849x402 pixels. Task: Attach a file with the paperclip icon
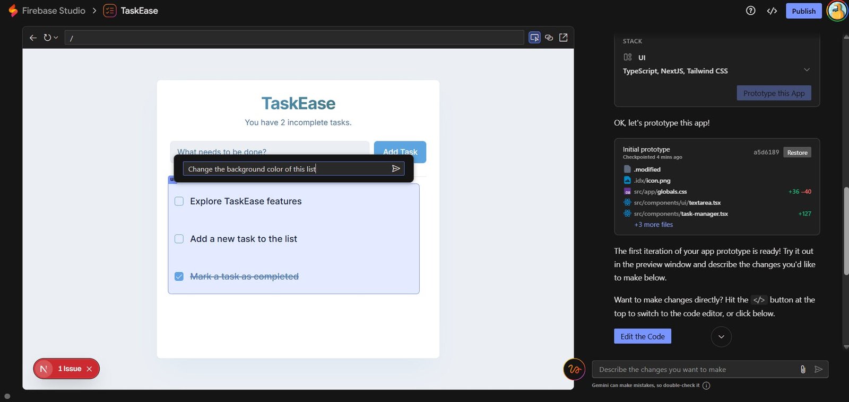803,369
